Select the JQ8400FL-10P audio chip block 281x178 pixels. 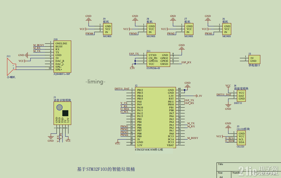tap(62, 57)
